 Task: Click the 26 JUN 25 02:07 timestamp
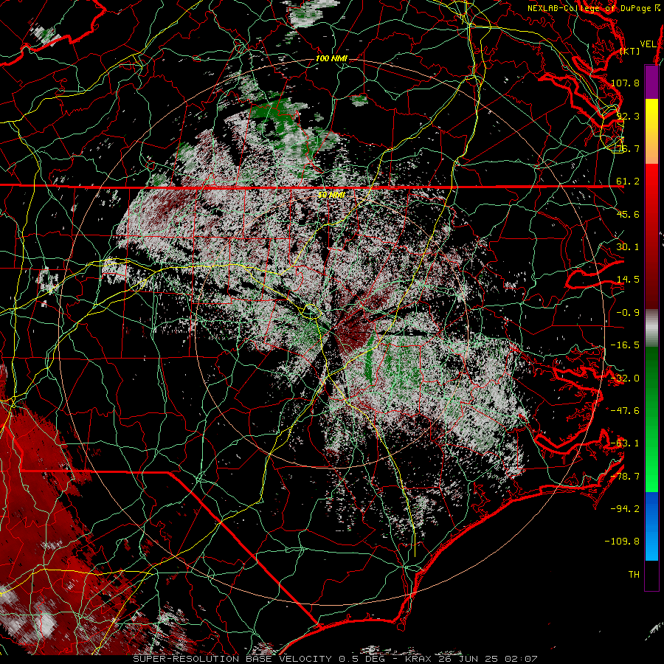point(487,659)
